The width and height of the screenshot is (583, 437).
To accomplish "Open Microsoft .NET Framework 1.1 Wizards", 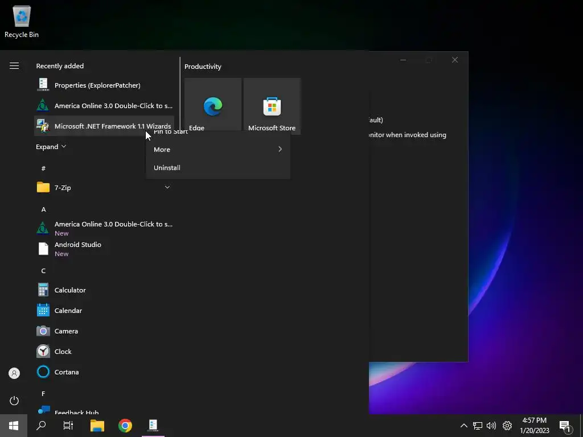I will [104, 126].
